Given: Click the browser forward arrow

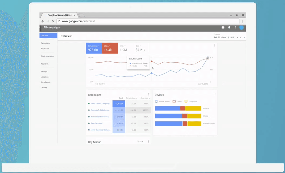Looking at the screenshot, I should point(48,21).
